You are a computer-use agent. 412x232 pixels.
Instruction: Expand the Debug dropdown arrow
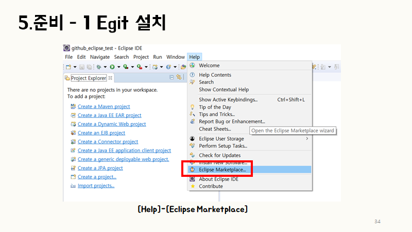[x=105, y=67]
